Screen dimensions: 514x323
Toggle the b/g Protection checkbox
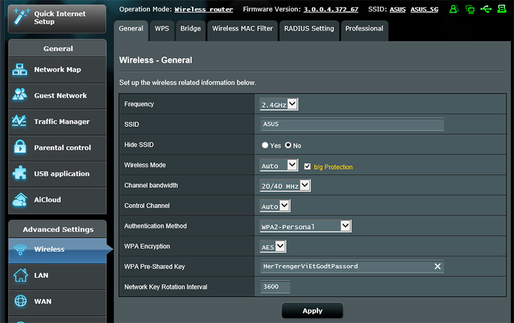click(x=308, y=167)
